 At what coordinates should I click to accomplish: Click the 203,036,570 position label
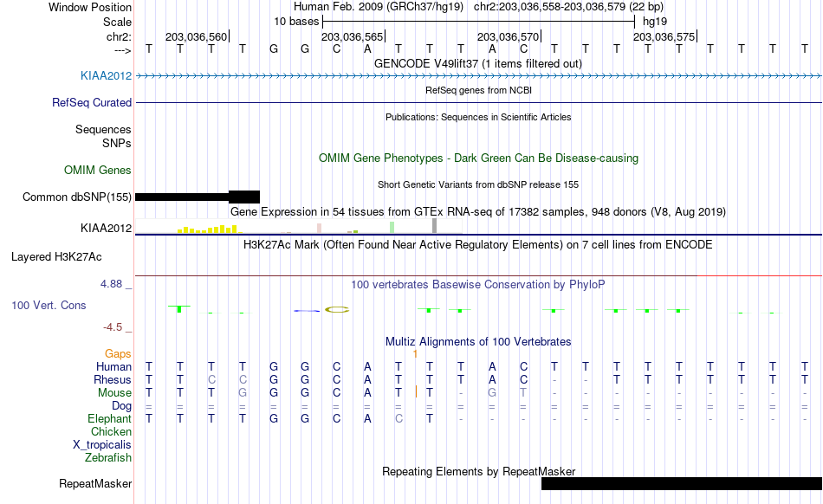point(508,36)
